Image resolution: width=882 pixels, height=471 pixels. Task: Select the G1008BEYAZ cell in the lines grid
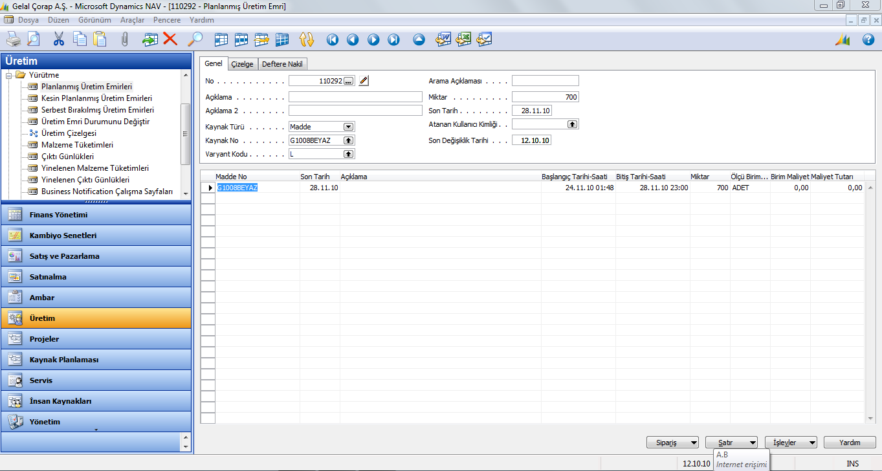click(x=258, y=188)
